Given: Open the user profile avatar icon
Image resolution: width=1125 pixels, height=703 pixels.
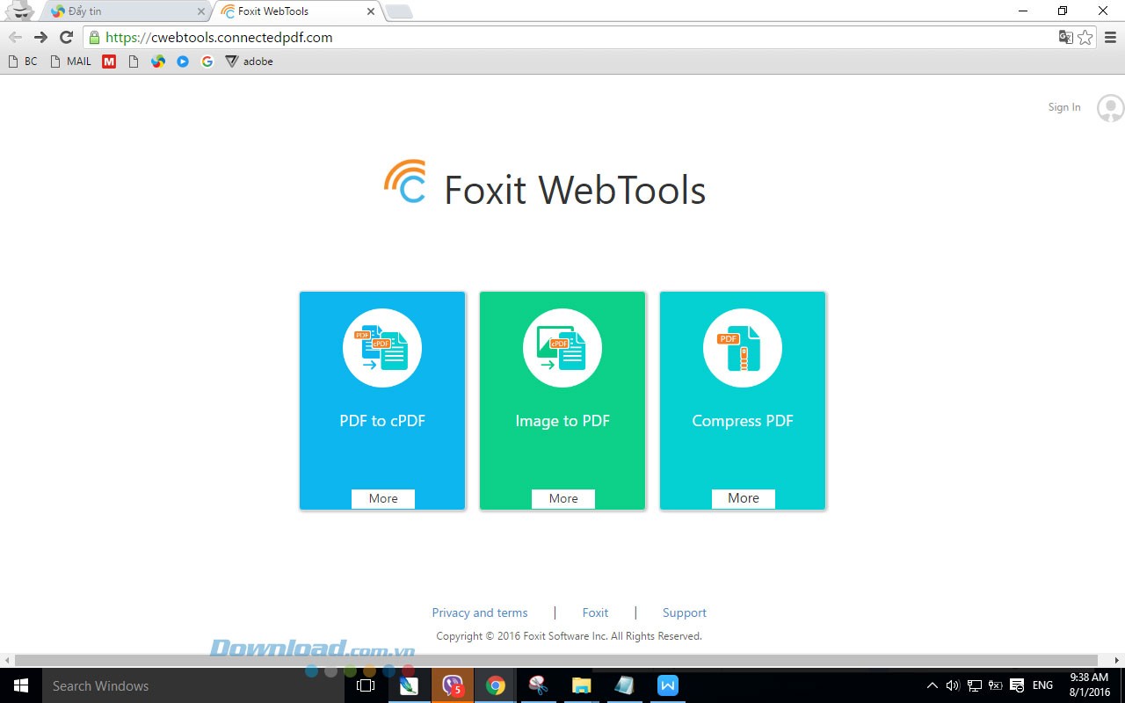Looking at the screenshot, I should pos(1109,107).
